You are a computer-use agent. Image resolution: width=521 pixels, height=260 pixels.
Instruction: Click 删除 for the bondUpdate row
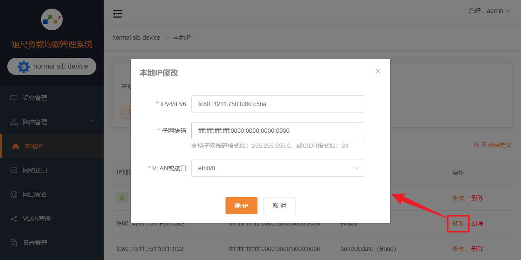tap(477, 249)
